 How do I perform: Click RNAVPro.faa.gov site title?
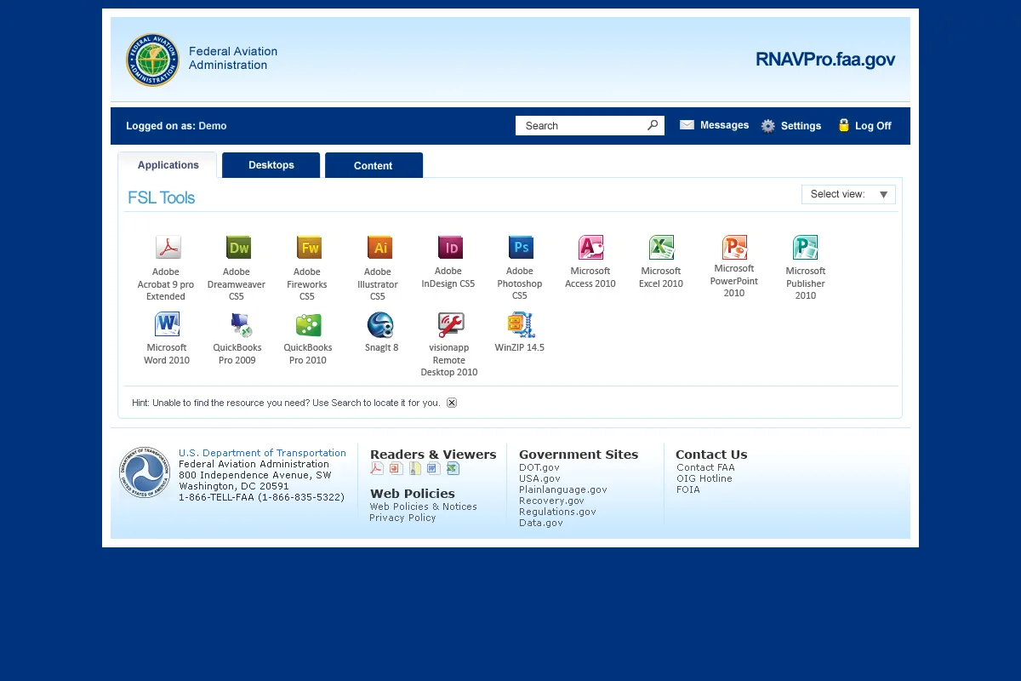825,60
